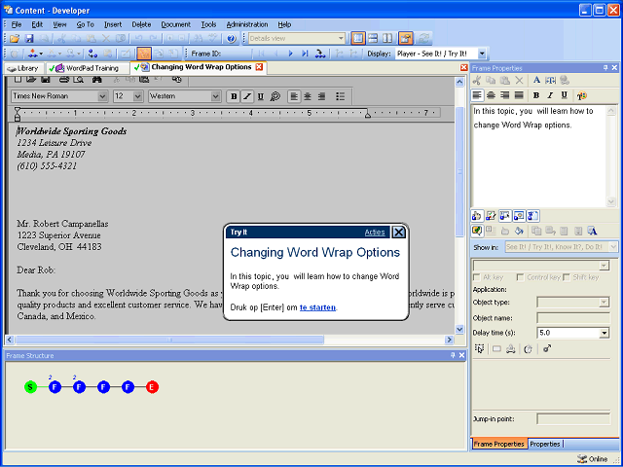
Task: Select the horizontal split layout icon
Action: (373, 39)
